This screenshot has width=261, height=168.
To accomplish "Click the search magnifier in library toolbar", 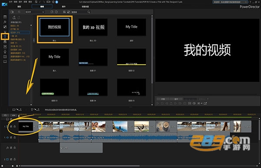I will point(89,12).
